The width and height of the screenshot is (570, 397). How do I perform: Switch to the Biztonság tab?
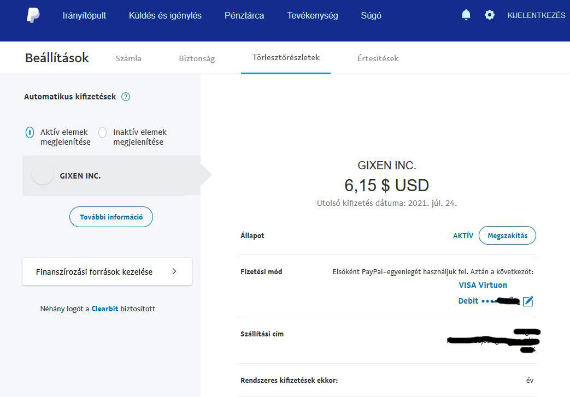(x=197, y=58)
